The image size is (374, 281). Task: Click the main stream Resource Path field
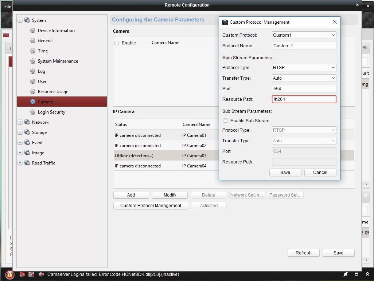304,99
